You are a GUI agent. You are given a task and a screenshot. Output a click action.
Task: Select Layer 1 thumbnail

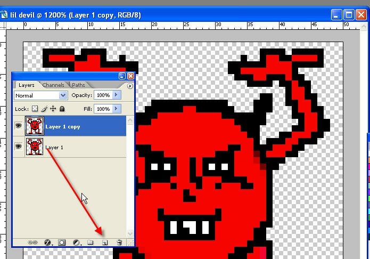click(35, 147)
